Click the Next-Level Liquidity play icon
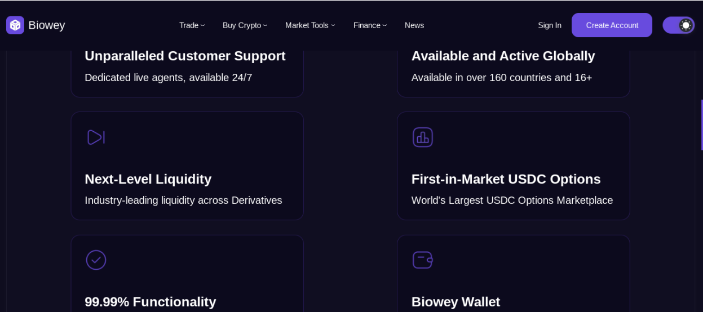The height and width of the screenshot is (312, 703). (x=96, y=137)
